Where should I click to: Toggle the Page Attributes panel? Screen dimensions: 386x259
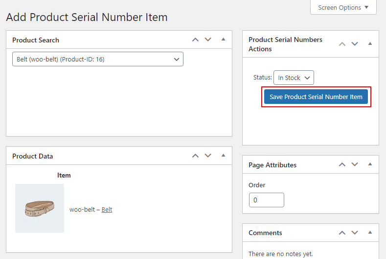coord(370,164)
